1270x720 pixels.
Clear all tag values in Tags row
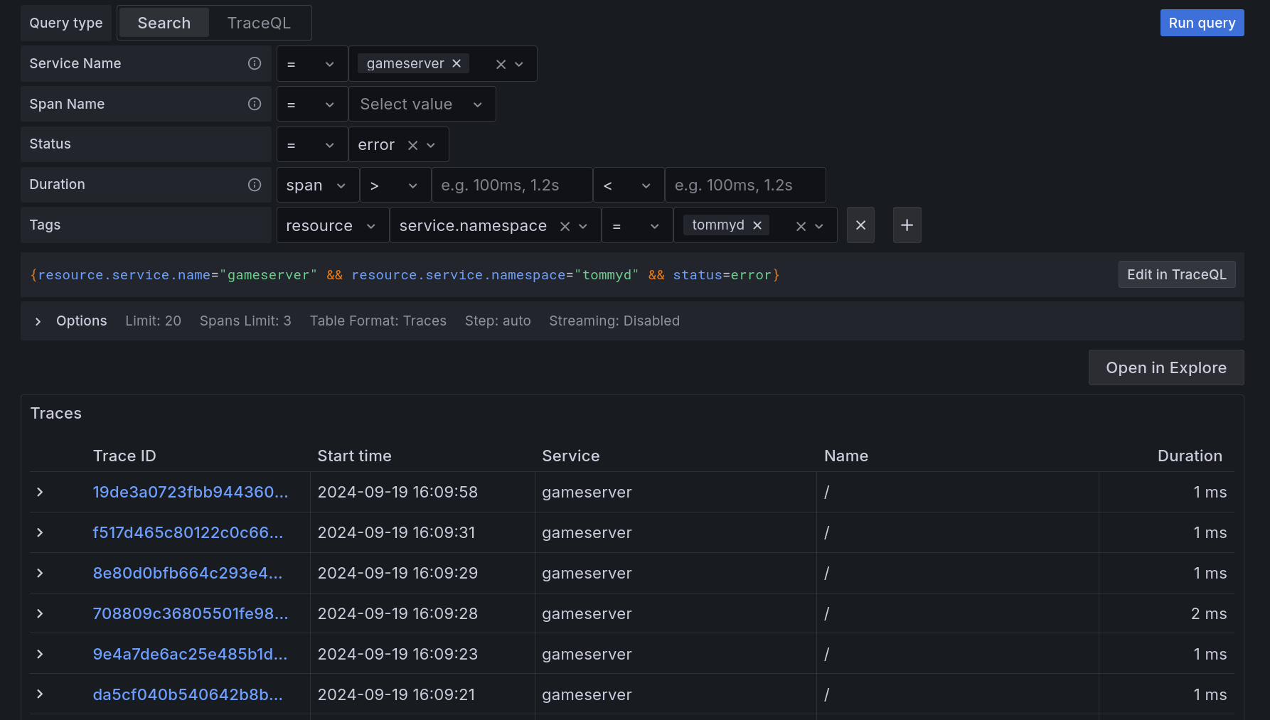801,226
